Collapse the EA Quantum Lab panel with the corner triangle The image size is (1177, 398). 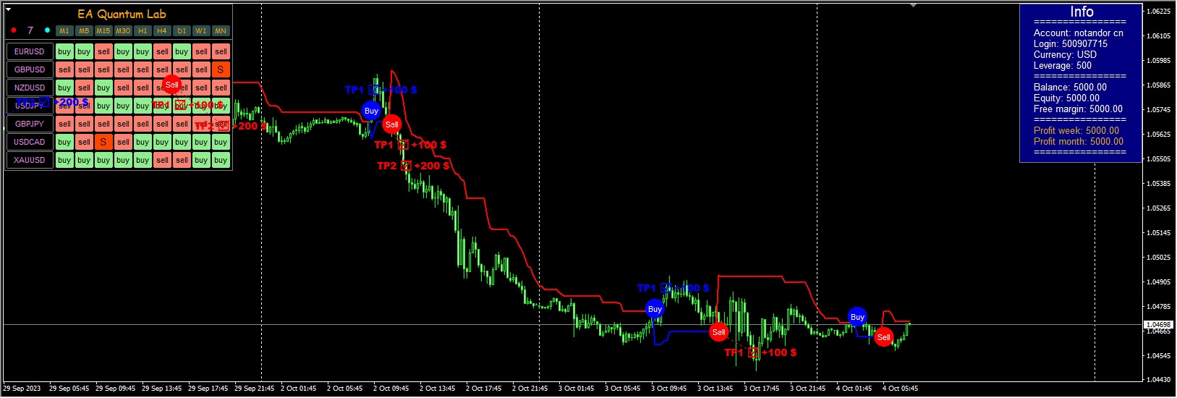click(x=9, y=9)
